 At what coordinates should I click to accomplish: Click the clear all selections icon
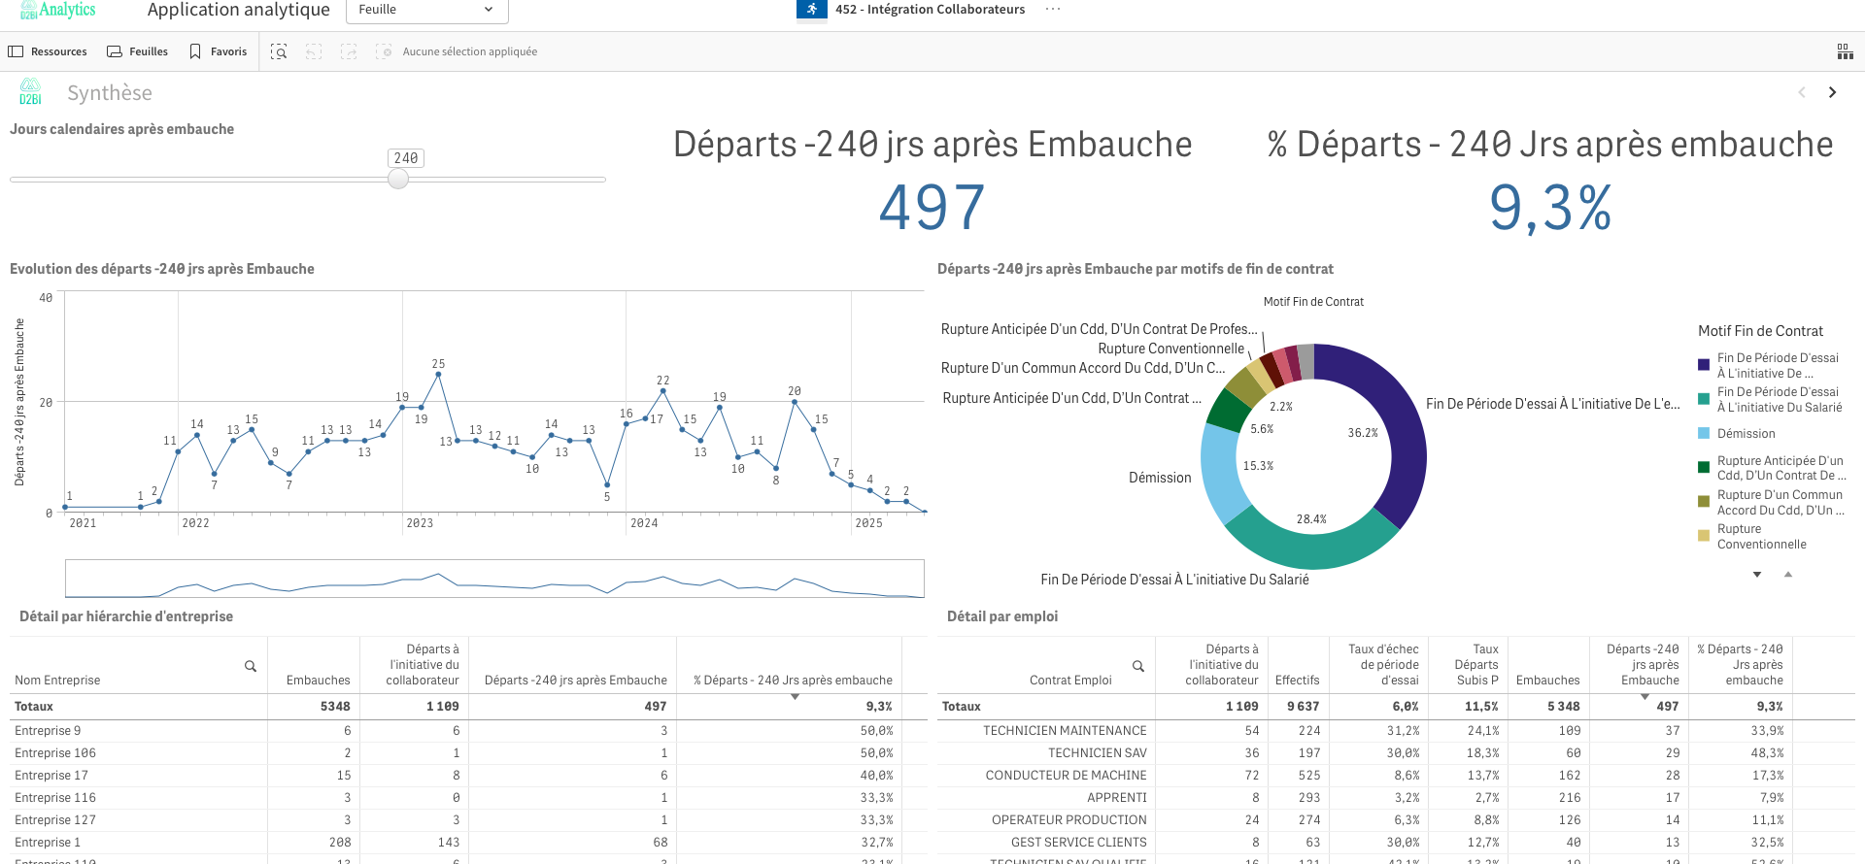pos(385,51)
